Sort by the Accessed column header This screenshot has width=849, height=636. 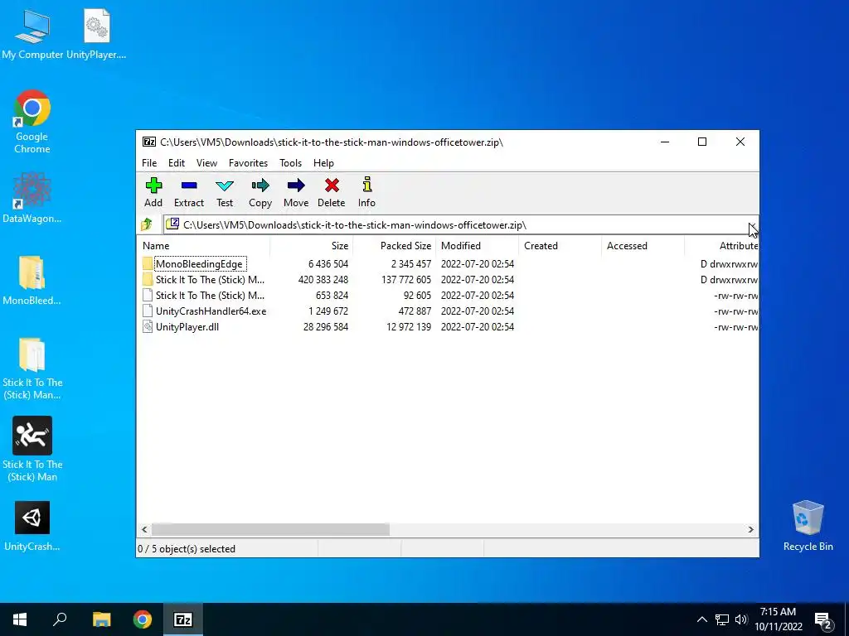(643, 245)
